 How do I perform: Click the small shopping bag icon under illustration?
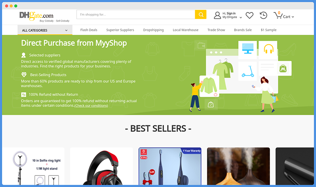211,104
